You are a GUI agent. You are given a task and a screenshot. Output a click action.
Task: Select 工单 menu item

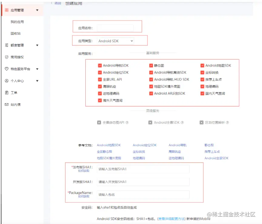pos(14,93)
